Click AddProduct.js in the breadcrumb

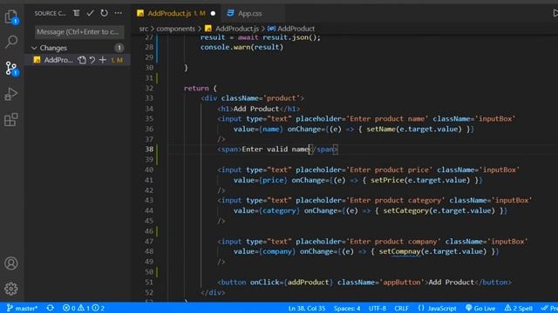[x=236, y=29]
